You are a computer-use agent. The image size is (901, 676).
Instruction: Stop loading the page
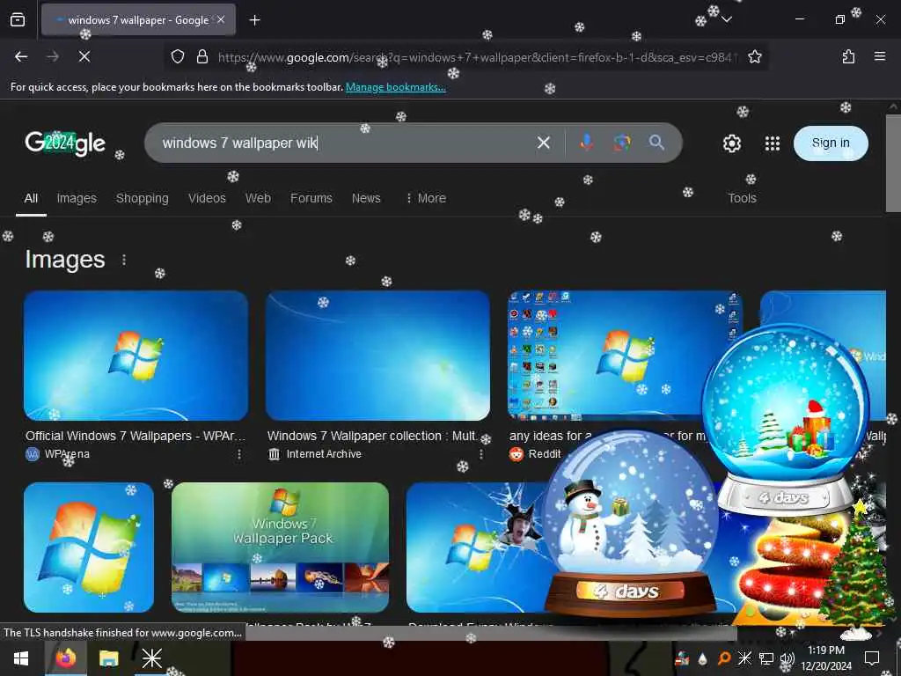84,56
